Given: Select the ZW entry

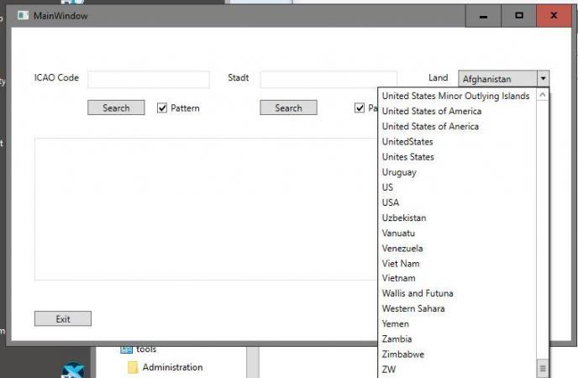Looking at the screenshot, I should [x=389, y=369].
